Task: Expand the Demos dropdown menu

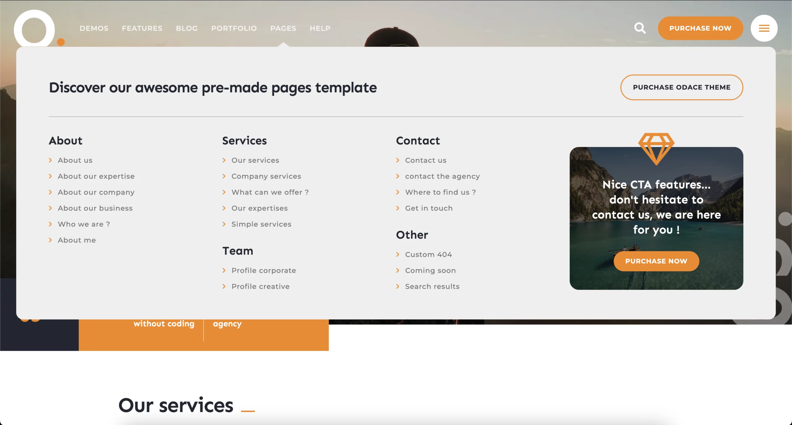Action: pyautogui.click(x=94, y=28)
